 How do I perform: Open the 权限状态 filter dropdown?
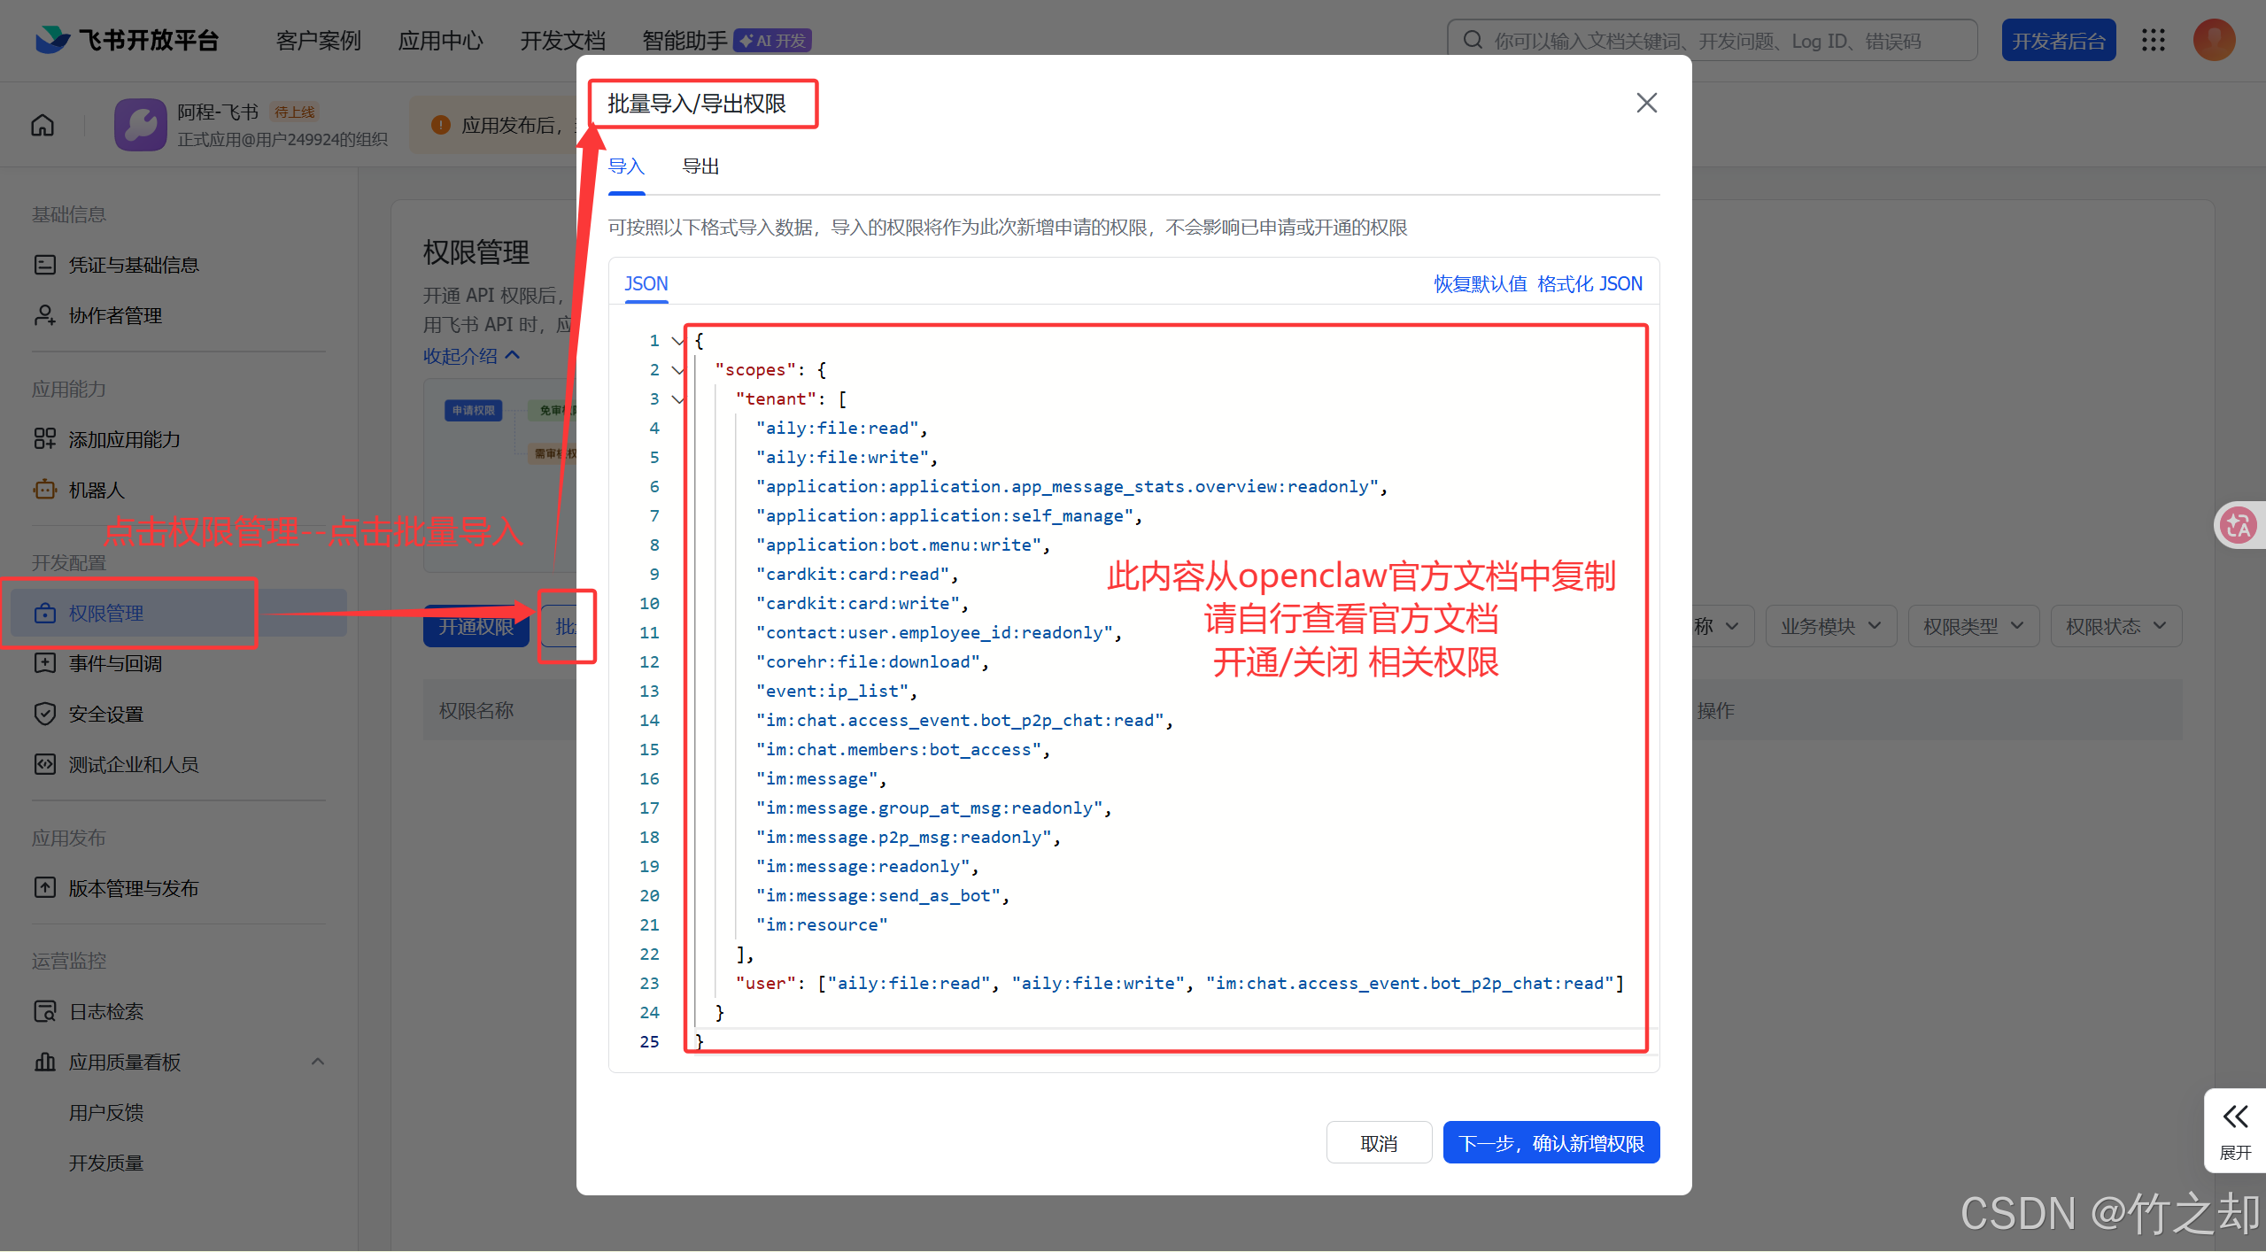tap(2115, 626)
